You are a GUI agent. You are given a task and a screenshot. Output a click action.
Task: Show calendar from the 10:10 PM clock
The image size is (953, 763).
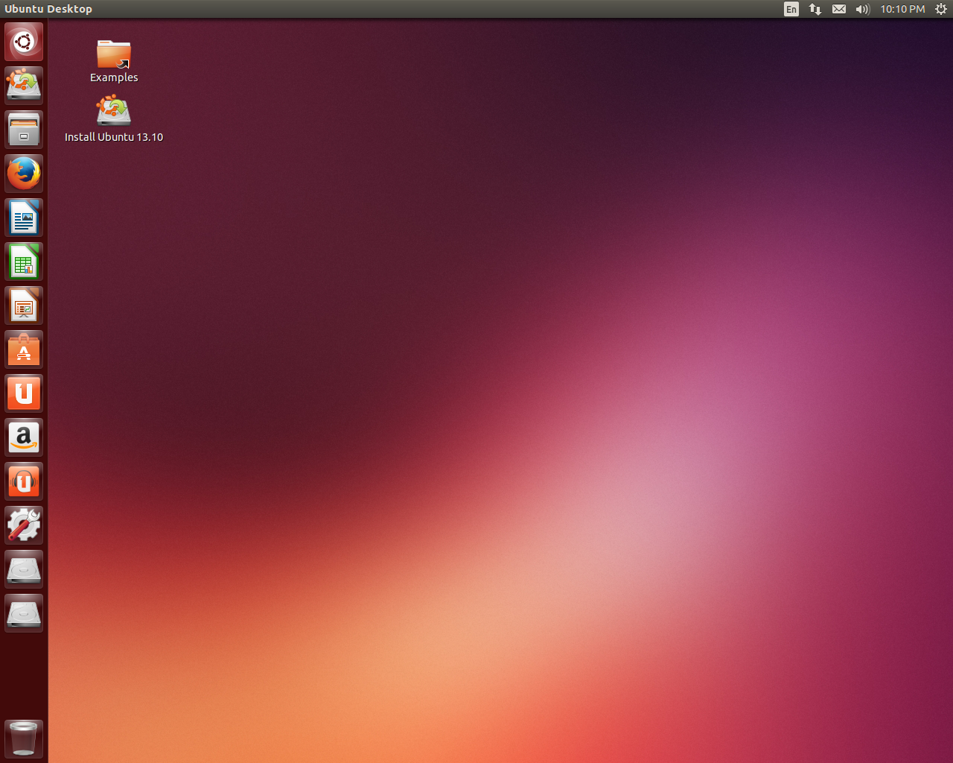[x=902, y=9]
